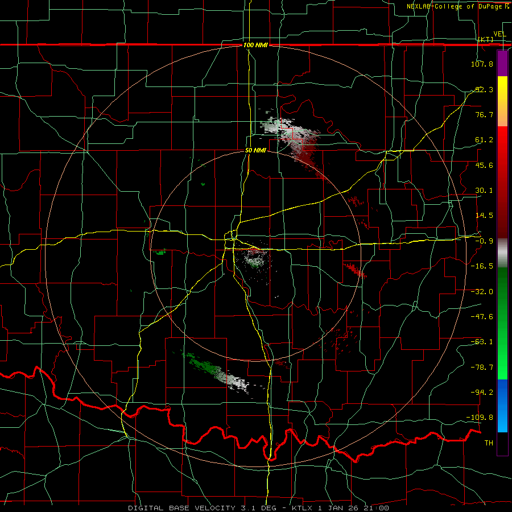Pick the gray segment of velocity scale

click(502, 253)
